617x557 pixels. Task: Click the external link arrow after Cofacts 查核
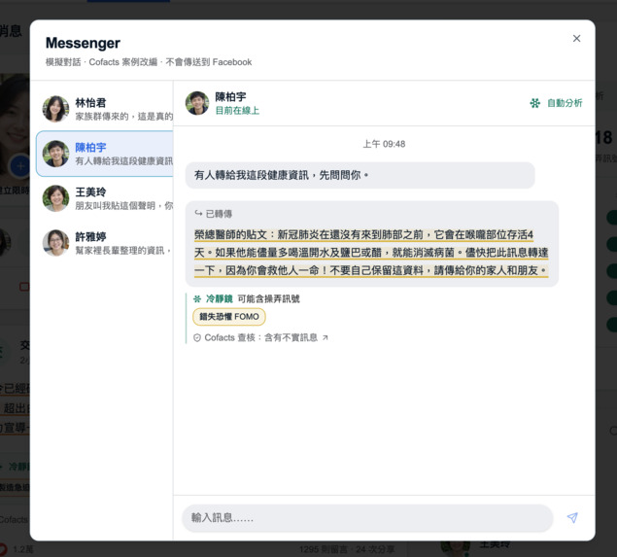click(x=326, y=337)
